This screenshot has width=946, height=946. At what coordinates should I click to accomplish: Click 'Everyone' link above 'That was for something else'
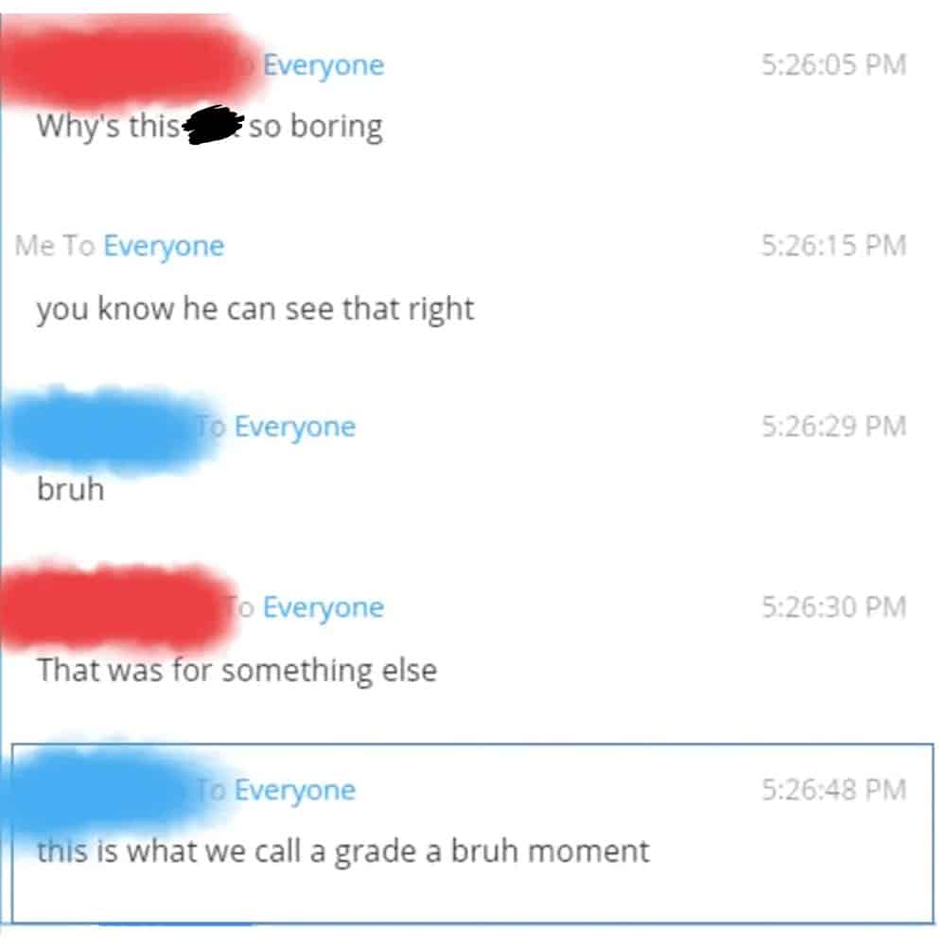pos(324,607)
